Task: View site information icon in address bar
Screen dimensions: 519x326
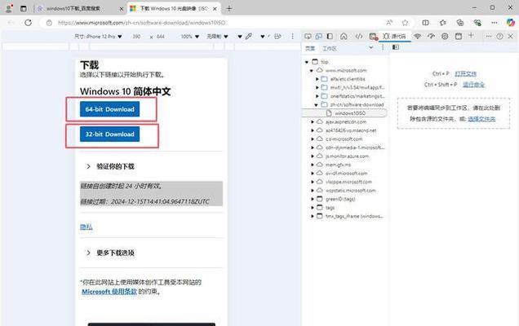Action: pos(49,23)
